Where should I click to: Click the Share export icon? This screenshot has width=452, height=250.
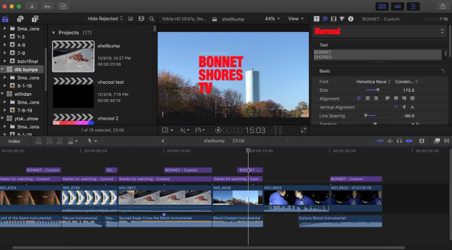point(443,6)
